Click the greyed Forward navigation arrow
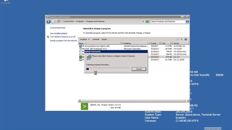The height and width of the screenshot is (130, 232). tap(53, 22)
